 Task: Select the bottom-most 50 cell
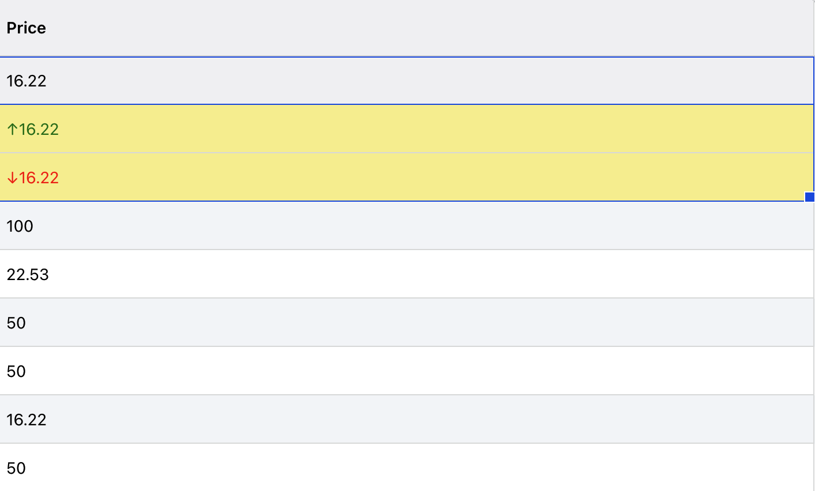point(16,468)
